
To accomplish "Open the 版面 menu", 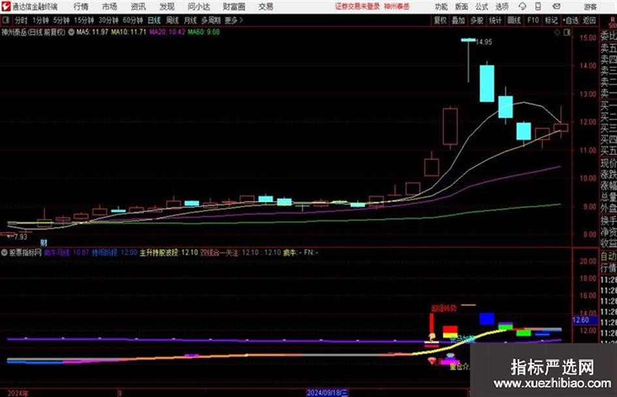I will pos(462,7).
